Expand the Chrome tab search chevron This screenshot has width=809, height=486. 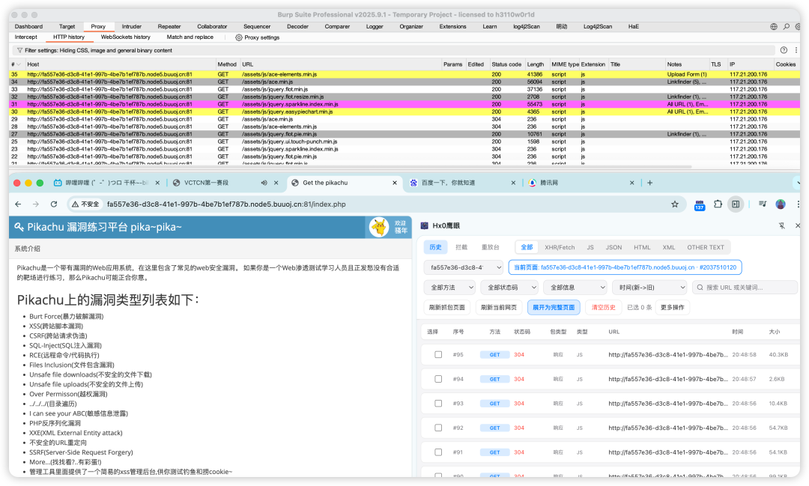click(798, 183)
